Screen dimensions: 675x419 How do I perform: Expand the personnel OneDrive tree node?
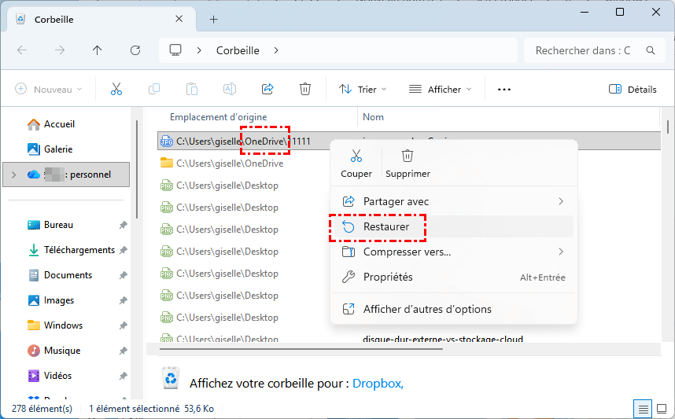click(13, 175)
